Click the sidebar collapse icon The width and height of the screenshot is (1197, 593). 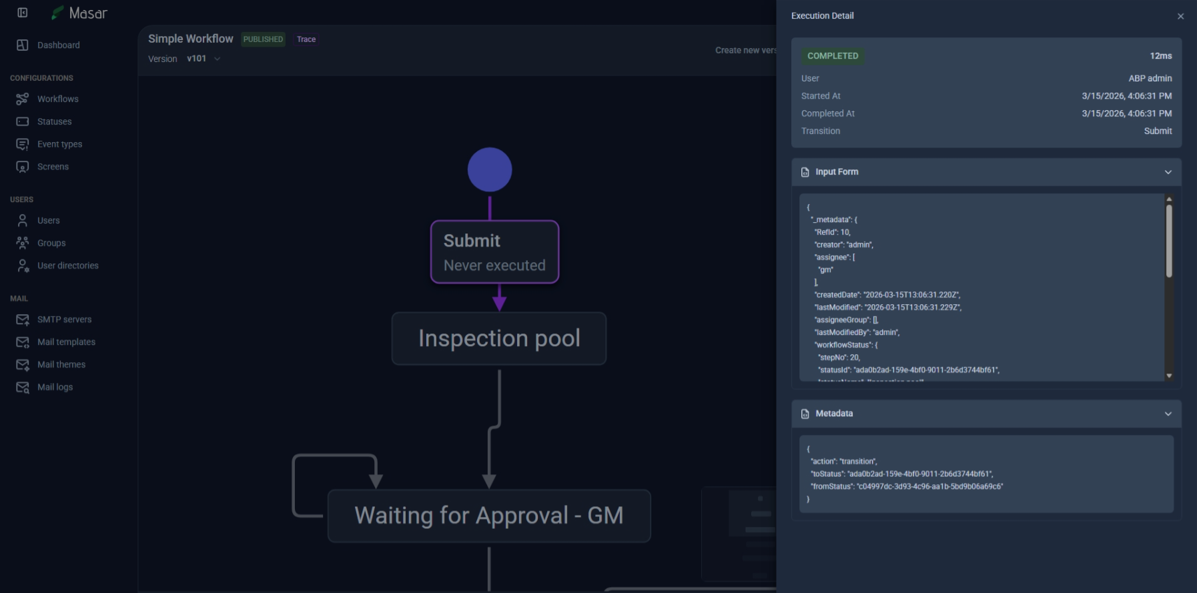coord(22,13)
